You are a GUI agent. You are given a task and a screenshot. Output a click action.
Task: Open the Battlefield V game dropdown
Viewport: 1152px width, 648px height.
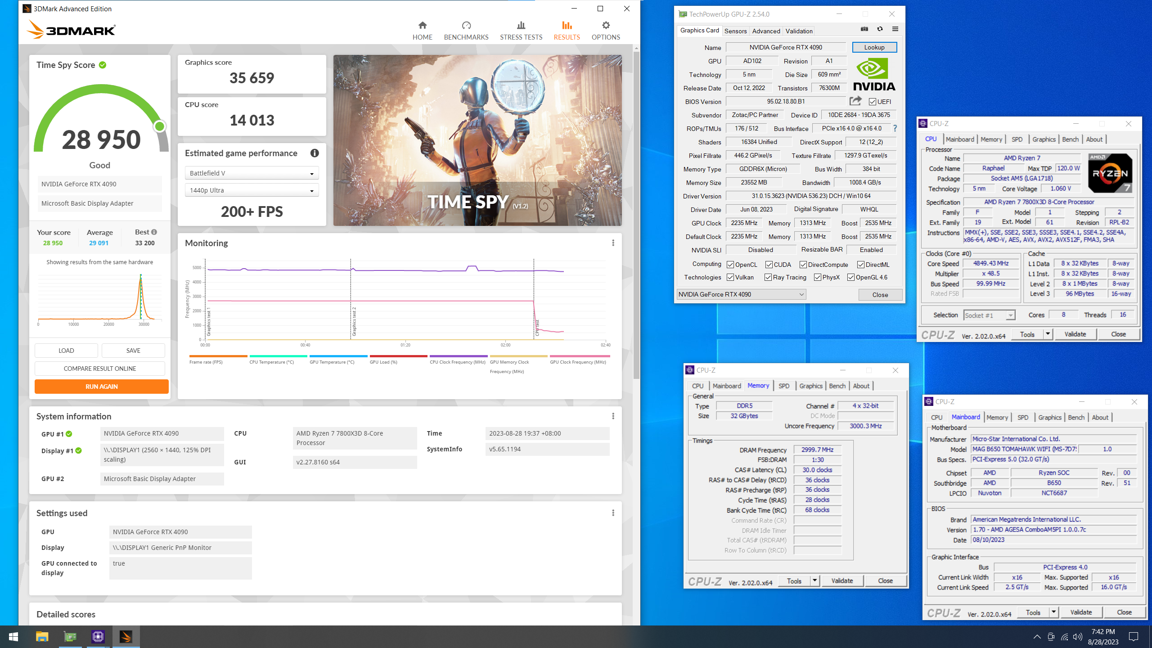(252, 173)
